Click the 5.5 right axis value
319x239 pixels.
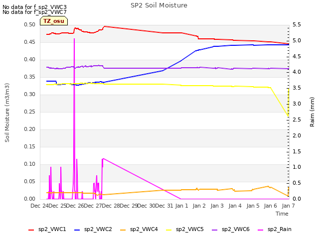297,24
